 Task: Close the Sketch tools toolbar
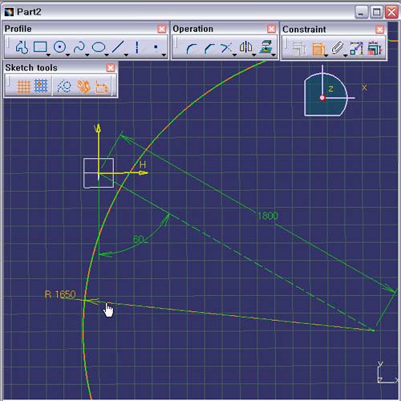[x=111, y=68]
